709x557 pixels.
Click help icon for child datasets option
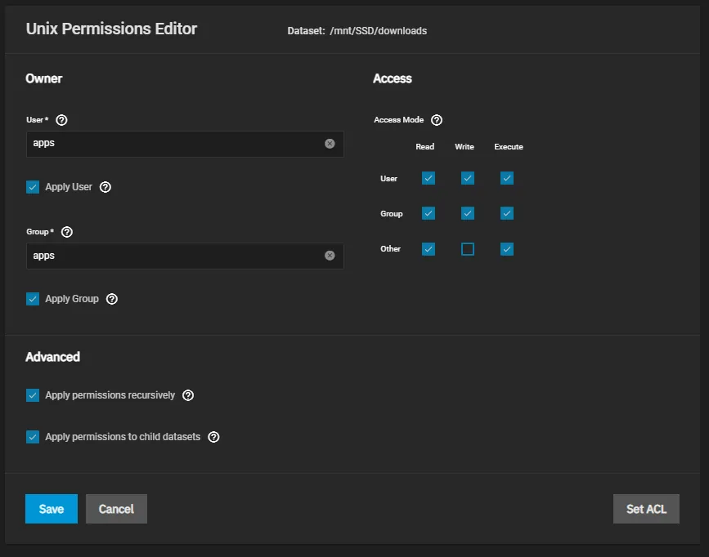pyautogui.click(x=213, y=437)
